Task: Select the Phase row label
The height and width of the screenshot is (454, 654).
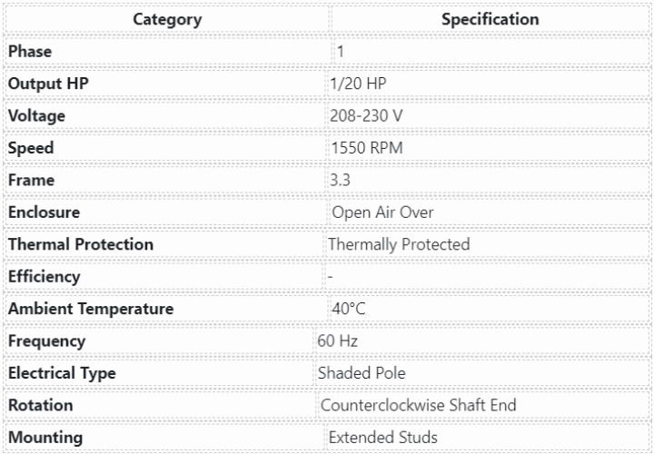Action: (x=30, y=52)
